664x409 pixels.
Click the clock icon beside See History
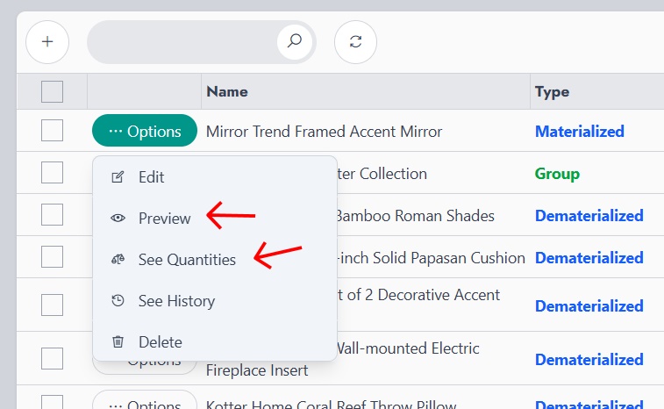(x=118, y=301)
